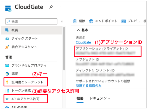Click the CloudGate app registration icon

(8, 9)
